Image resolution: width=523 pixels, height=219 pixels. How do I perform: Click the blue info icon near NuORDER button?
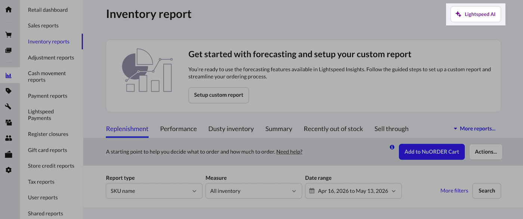[392, 147]
